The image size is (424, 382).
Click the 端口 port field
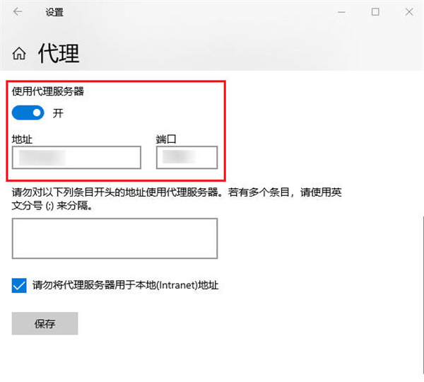(x=187, y=157)
